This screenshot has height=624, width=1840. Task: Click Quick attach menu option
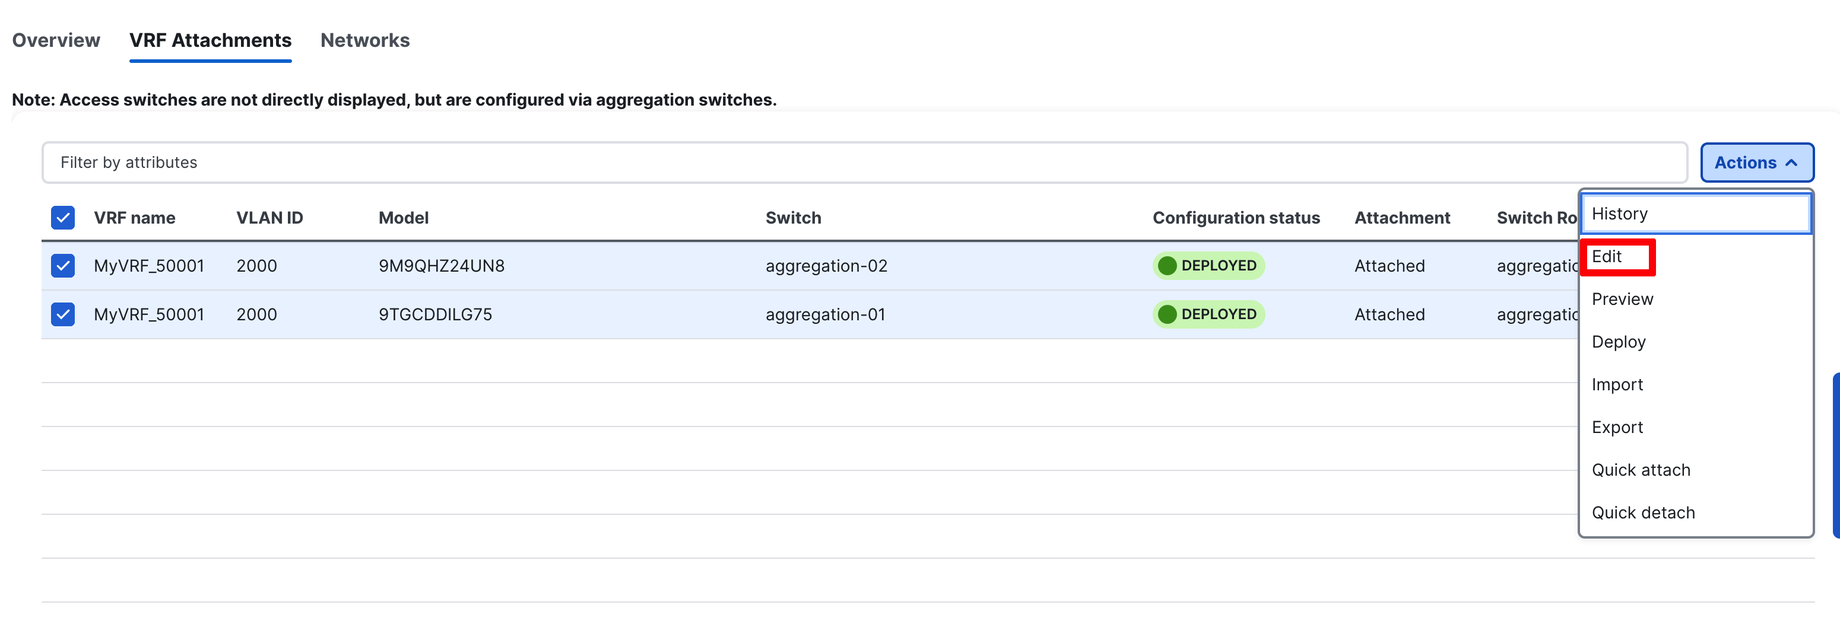click(1641, 470)
